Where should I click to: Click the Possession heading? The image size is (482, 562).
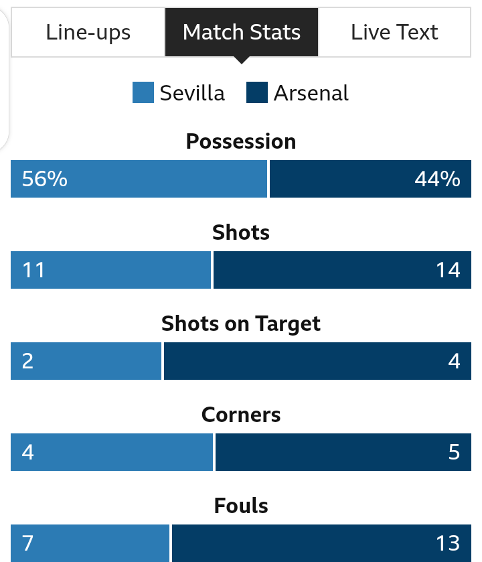[241, 141]
